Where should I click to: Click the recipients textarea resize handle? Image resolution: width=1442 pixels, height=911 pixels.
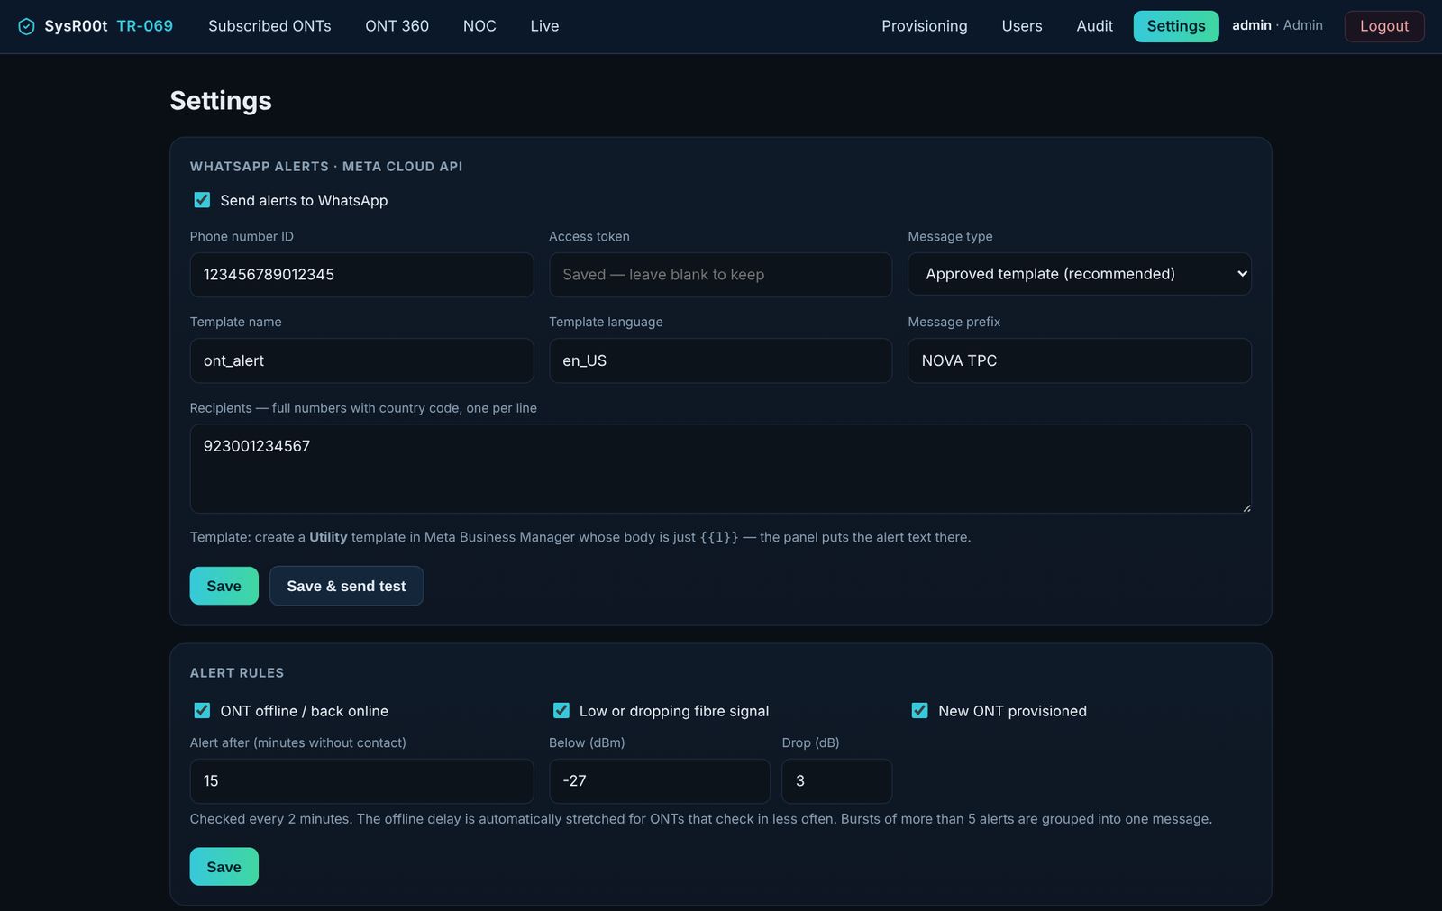(x=1246, y=507)
